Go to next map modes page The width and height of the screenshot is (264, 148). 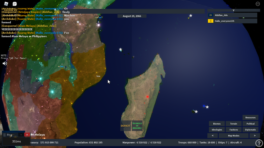[x=255, y=135]
